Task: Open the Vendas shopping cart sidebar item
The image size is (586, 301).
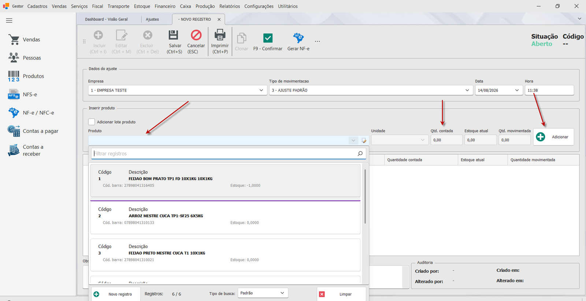Action: click(x=24, y=39)
